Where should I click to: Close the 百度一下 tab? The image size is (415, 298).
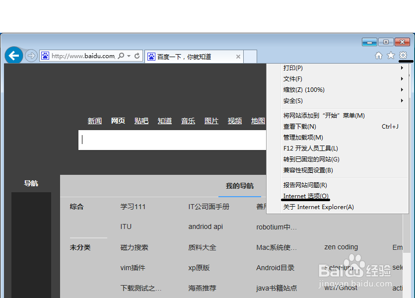point(238,57)
